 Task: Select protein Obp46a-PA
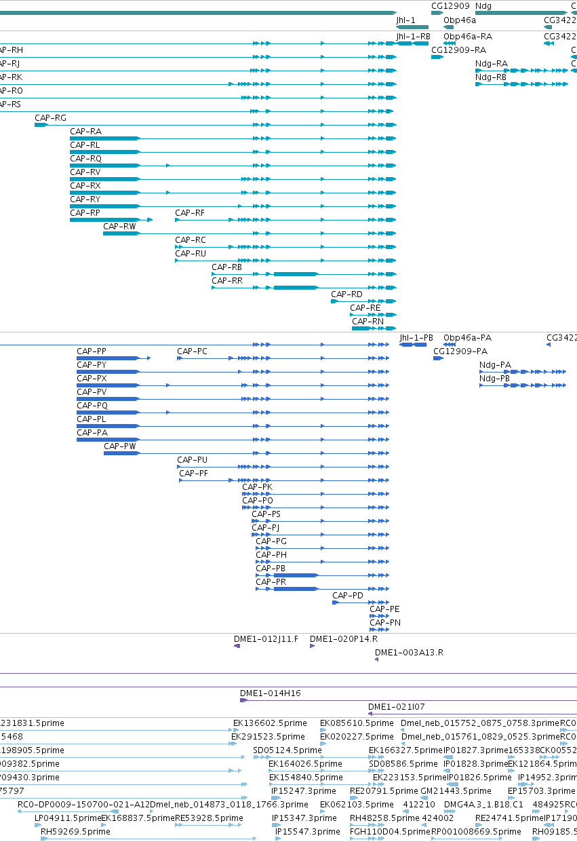tap(468, 337)
